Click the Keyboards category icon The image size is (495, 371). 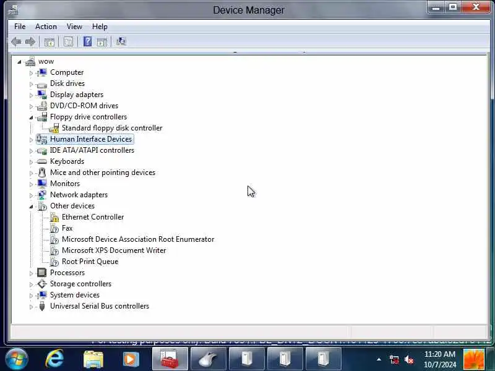point(41,161)
